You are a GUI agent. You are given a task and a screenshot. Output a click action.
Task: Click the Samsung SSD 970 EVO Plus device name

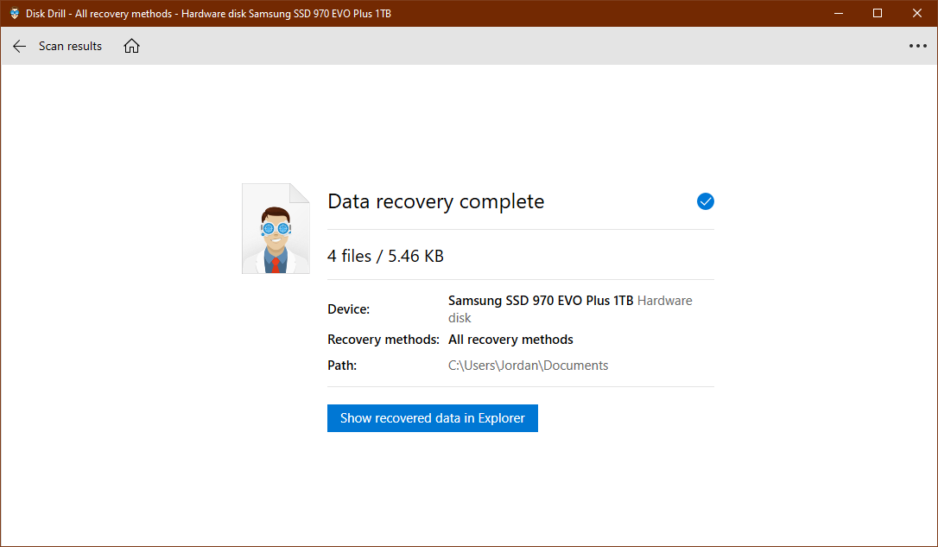(540, 300)
